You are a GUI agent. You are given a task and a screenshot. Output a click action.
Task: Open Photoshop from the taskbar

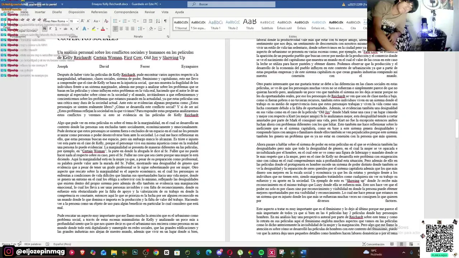[135, 253]
